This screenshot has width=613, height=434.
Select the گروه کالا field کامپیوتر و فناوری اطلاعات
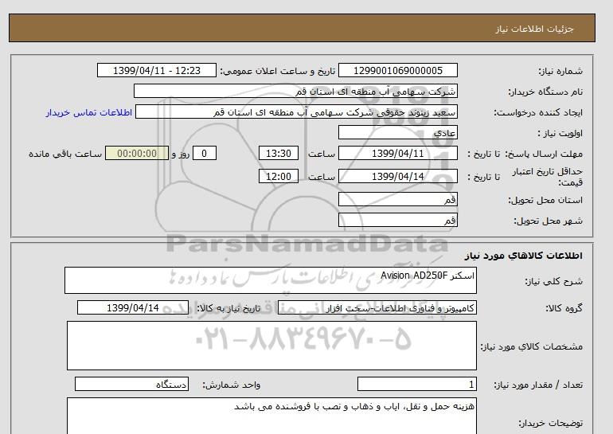pos(377,308)
